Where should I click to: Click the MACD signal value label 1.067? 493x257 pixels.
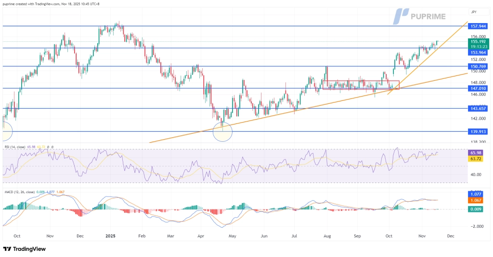[475, 200]
